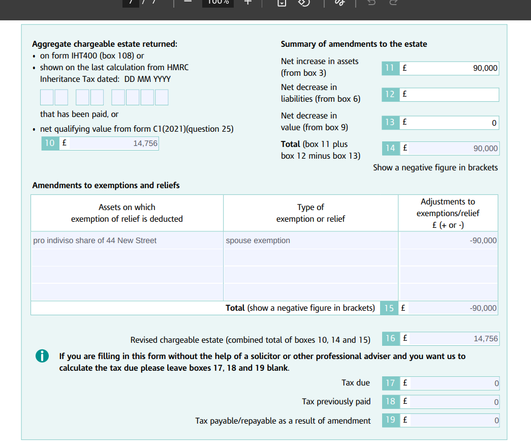Click the zoom in plus icon
This screenshot has width=531, height=446.
pyautogui.click(x=247, y=3)
